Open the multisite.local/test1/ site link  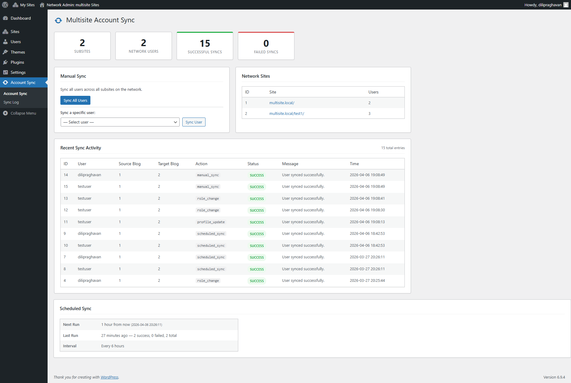tap(286, 113)
